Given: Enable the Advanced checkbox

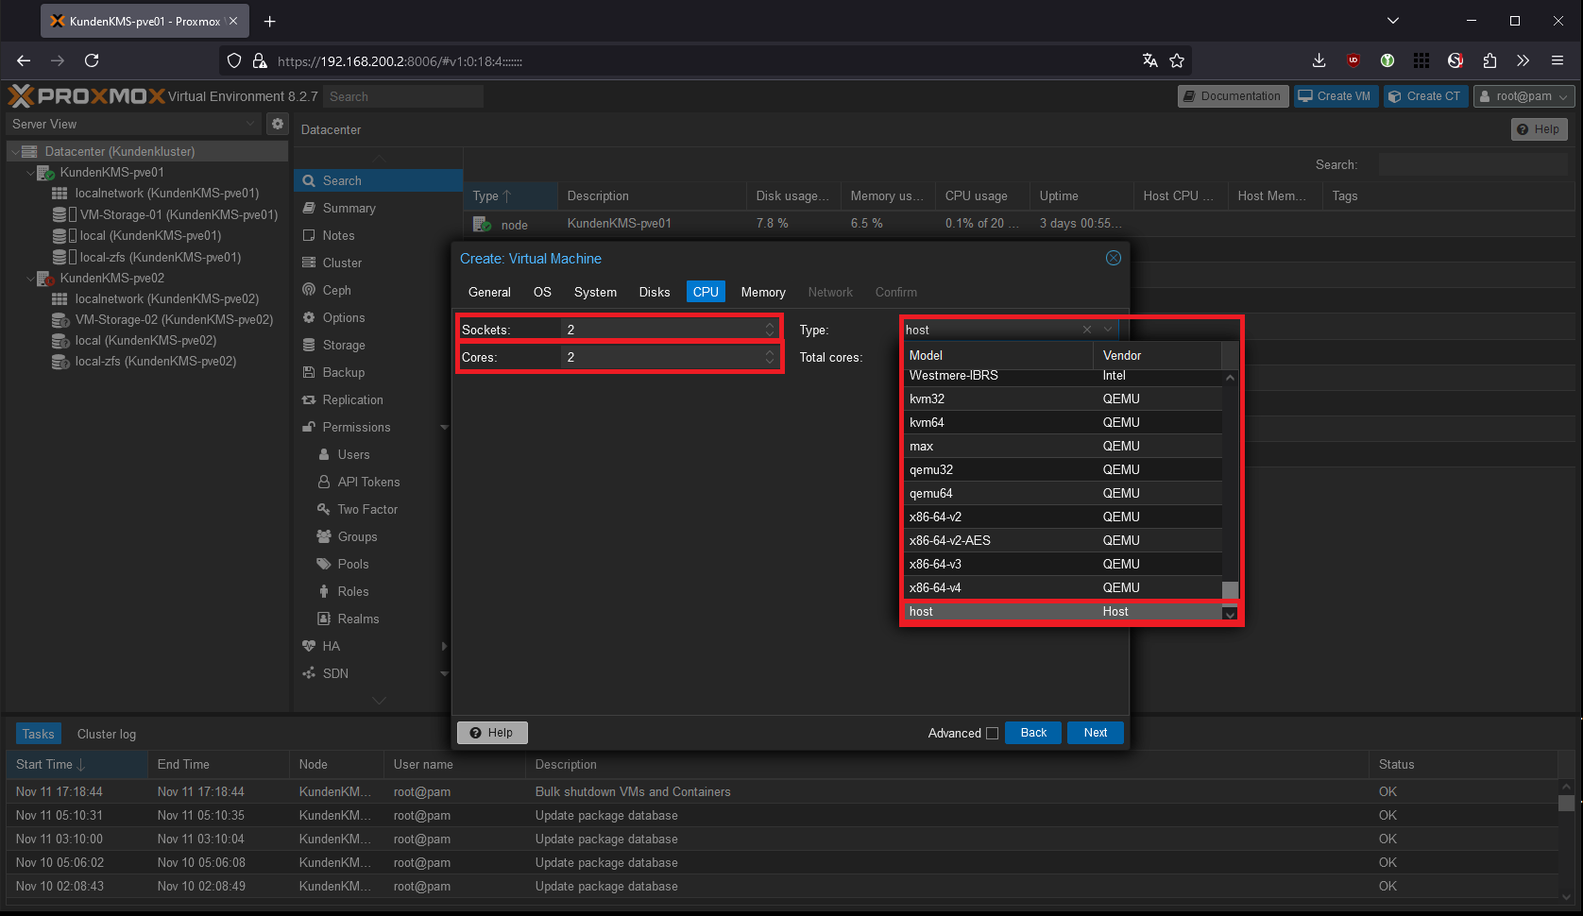Looking at the screenshot, I should 992,733.
